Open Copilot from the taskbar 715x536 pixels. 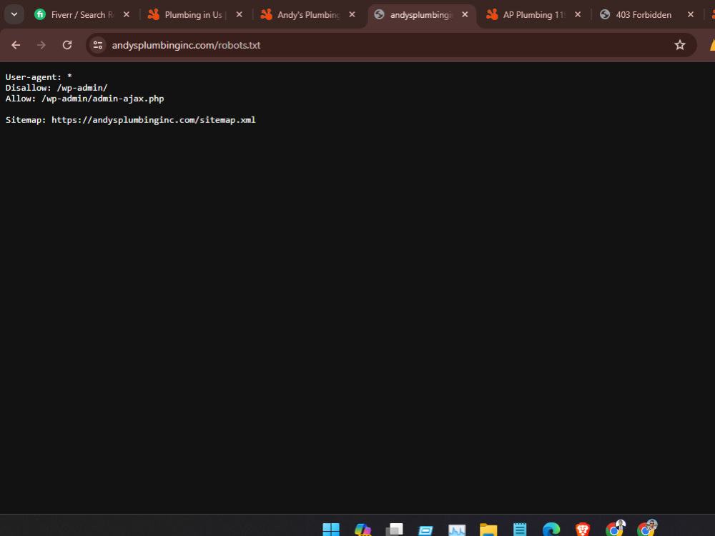(363, 529)
